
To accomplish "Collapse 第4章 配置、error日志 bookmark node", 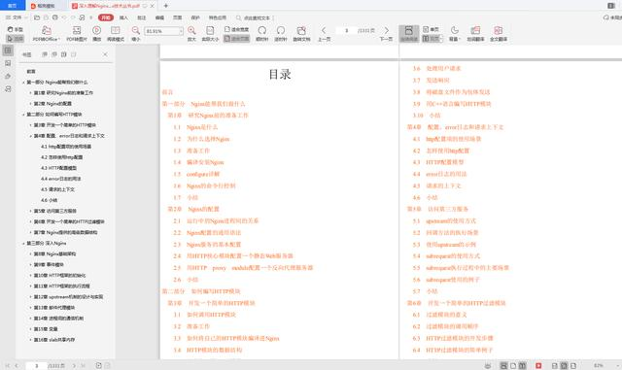I will pos(30,136).
